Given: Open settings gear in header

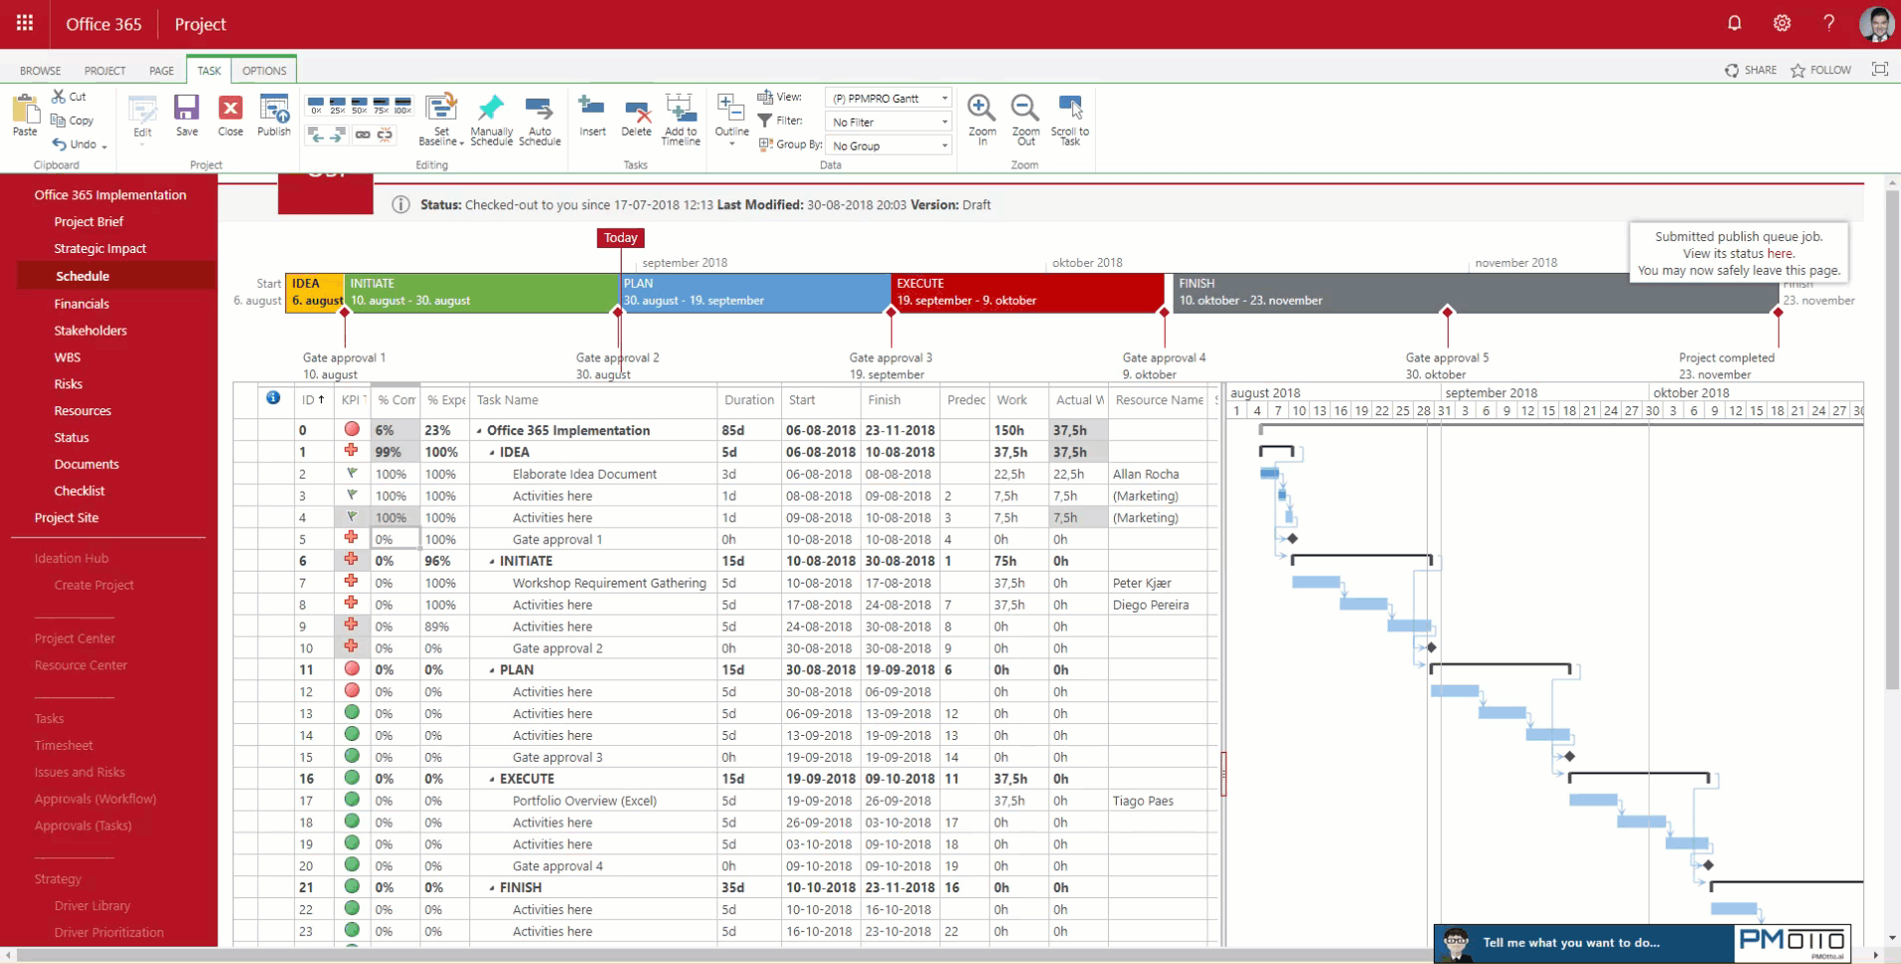Looking at the screenshot, I should coord(1782,23).
